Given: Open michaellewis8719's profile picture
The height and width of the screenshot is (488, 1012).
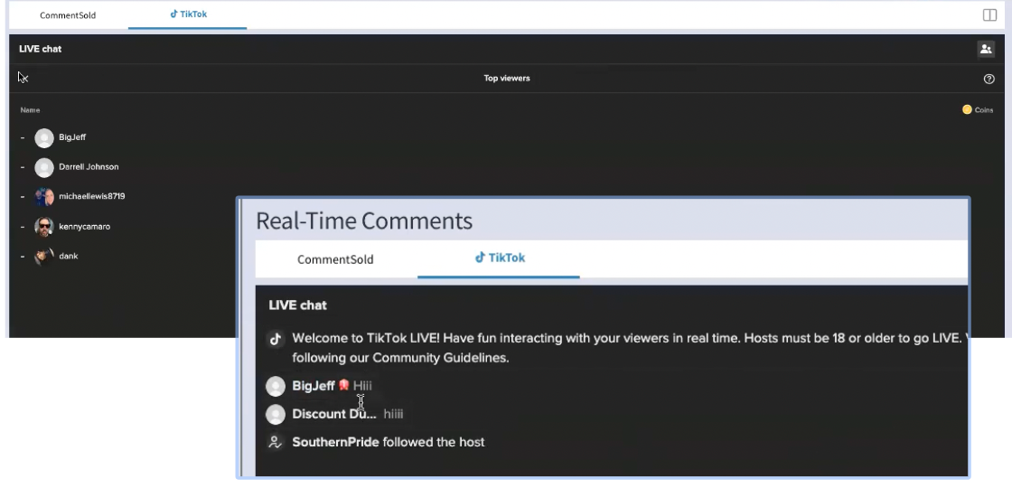Looking at the screenshot, I should point(44,197).
